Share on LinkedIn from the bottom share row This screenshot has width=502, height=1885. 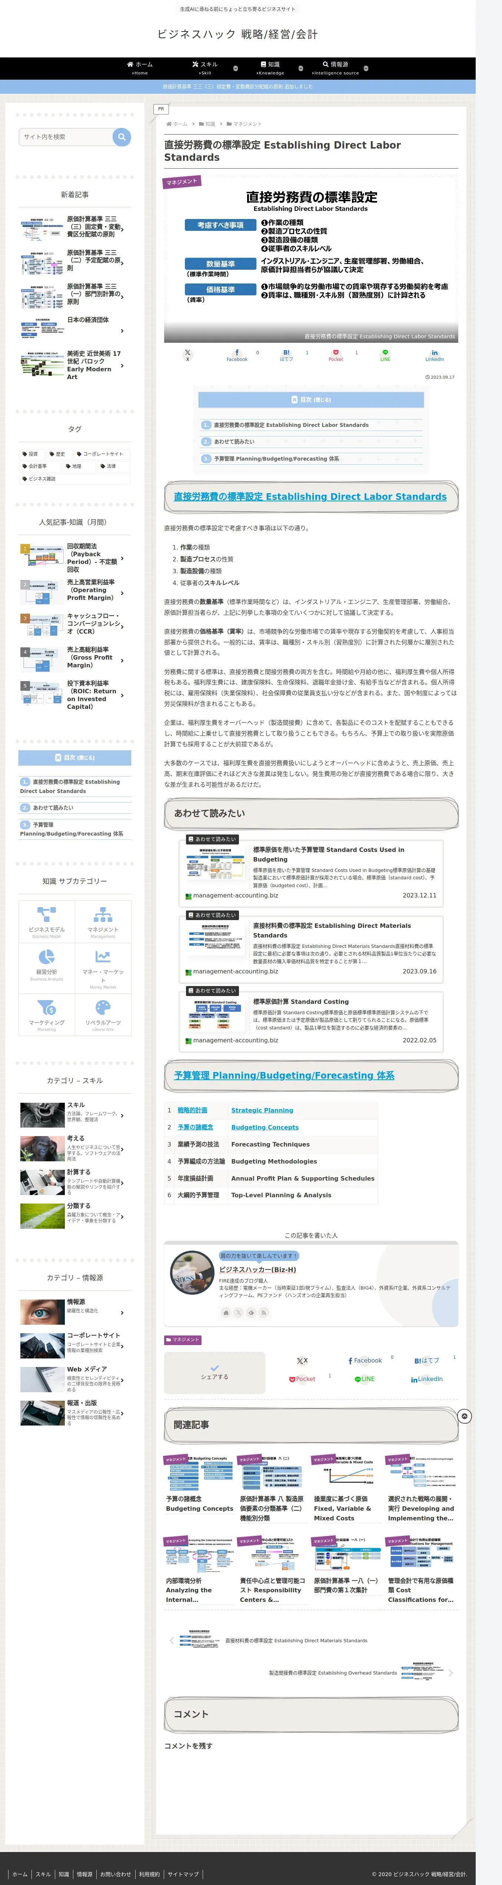(x=427, y=1378)
